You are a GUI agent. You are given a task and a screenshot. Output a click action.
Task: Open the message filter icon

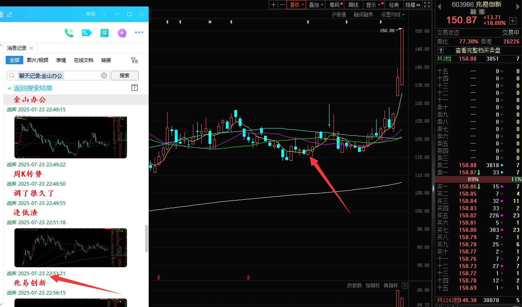[135, 60]
